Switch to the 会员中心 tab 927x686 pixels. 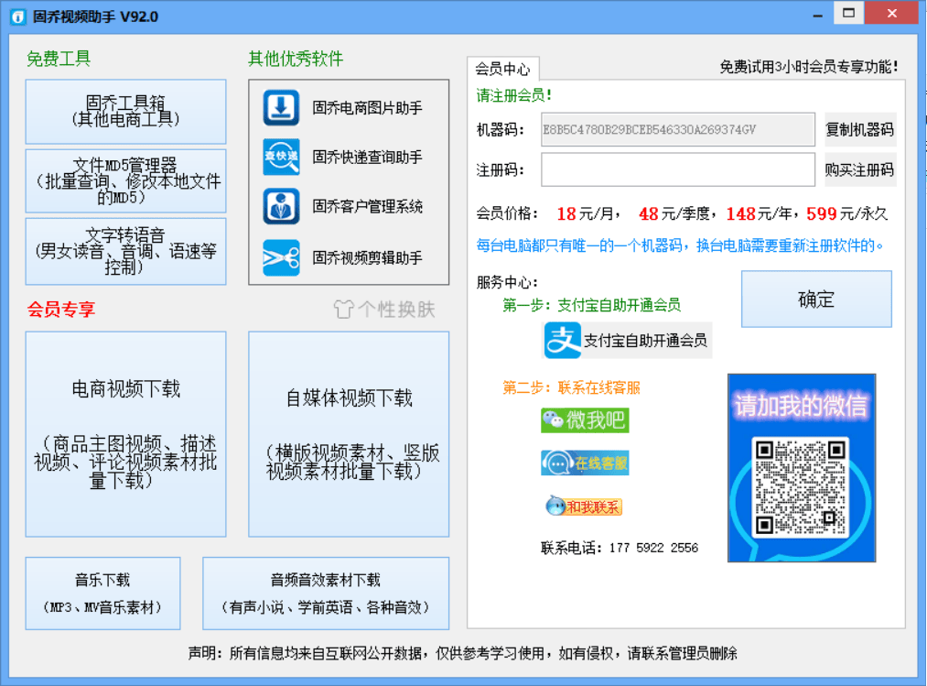click(x=501, y=68)
